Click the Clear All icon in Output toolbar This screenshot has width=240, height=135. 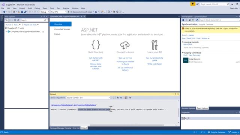[126, 97]
